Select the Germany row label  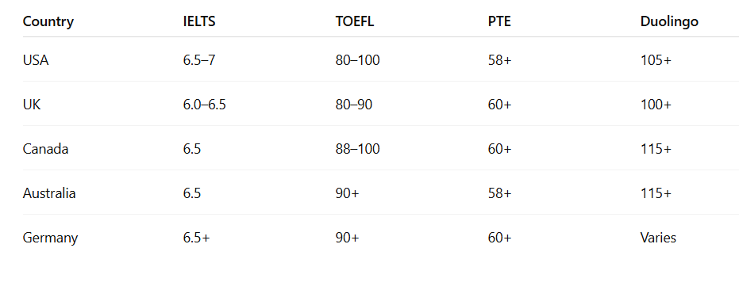[50, 238]
